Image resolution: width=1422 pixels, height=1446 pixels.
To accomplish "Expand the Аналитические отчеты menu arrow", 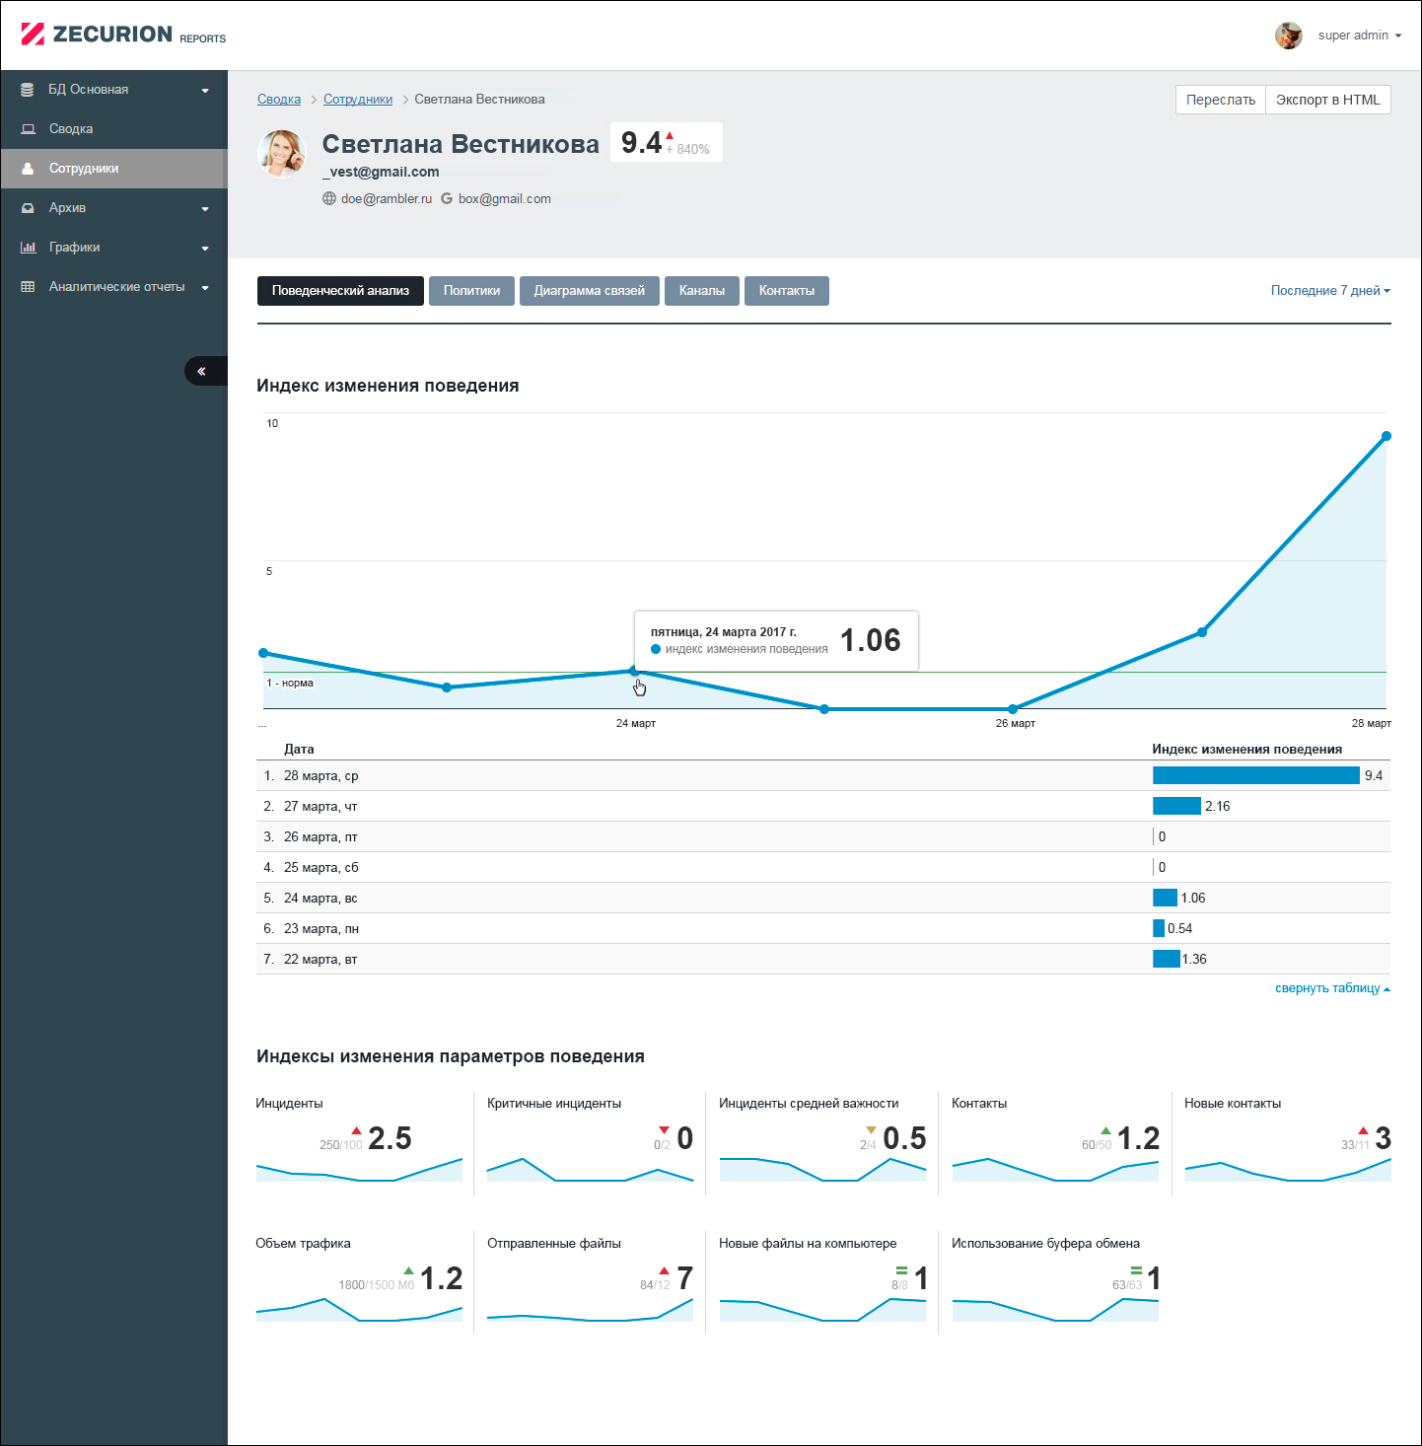I will (x=205, y=288).
